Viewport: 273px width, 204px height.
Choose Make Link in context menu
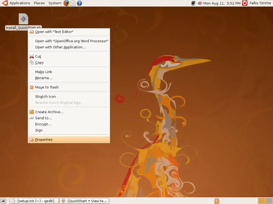[69, 72]
